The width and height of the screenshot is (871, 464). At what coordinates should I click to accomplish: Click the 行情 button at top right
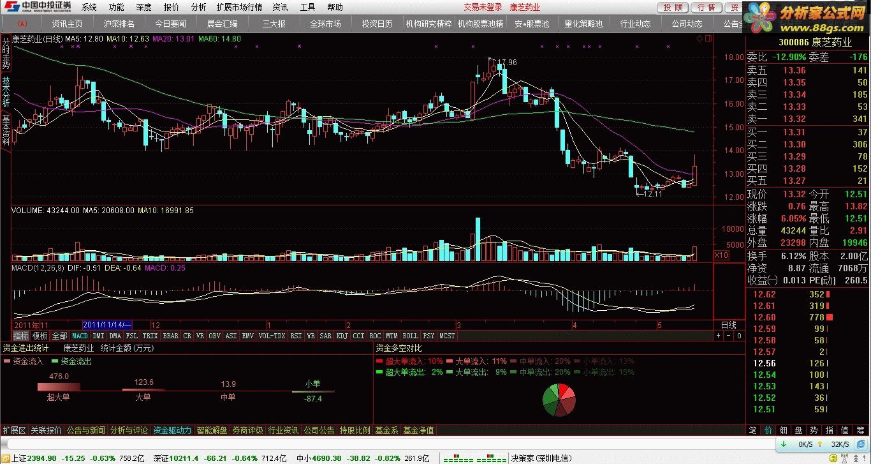pyautogui.click(x=706, y=8)
